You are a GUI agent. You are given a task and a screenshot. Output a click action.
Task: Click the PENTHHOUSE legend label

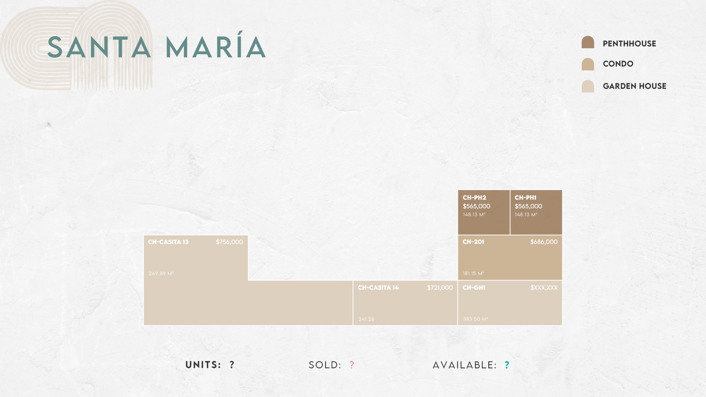630,44
